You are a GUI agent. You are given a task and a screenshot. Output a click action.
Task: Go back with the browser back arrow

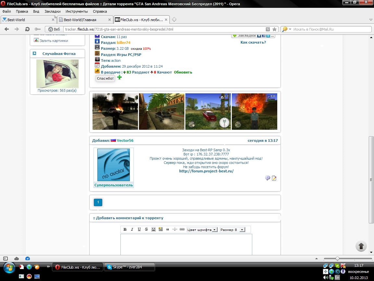[x=7, y=29]
